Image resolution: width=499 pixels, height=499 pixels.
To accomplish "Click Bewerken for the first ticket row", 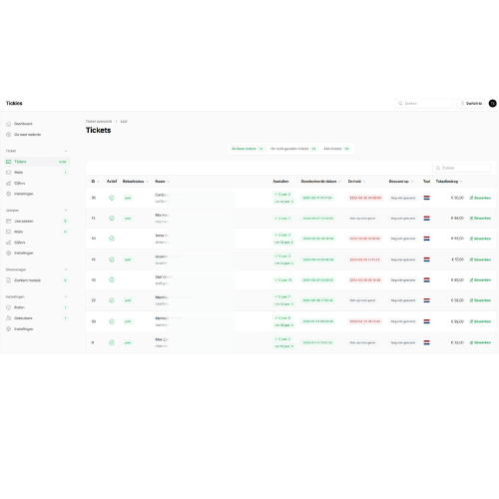I will tap(480, 198).
